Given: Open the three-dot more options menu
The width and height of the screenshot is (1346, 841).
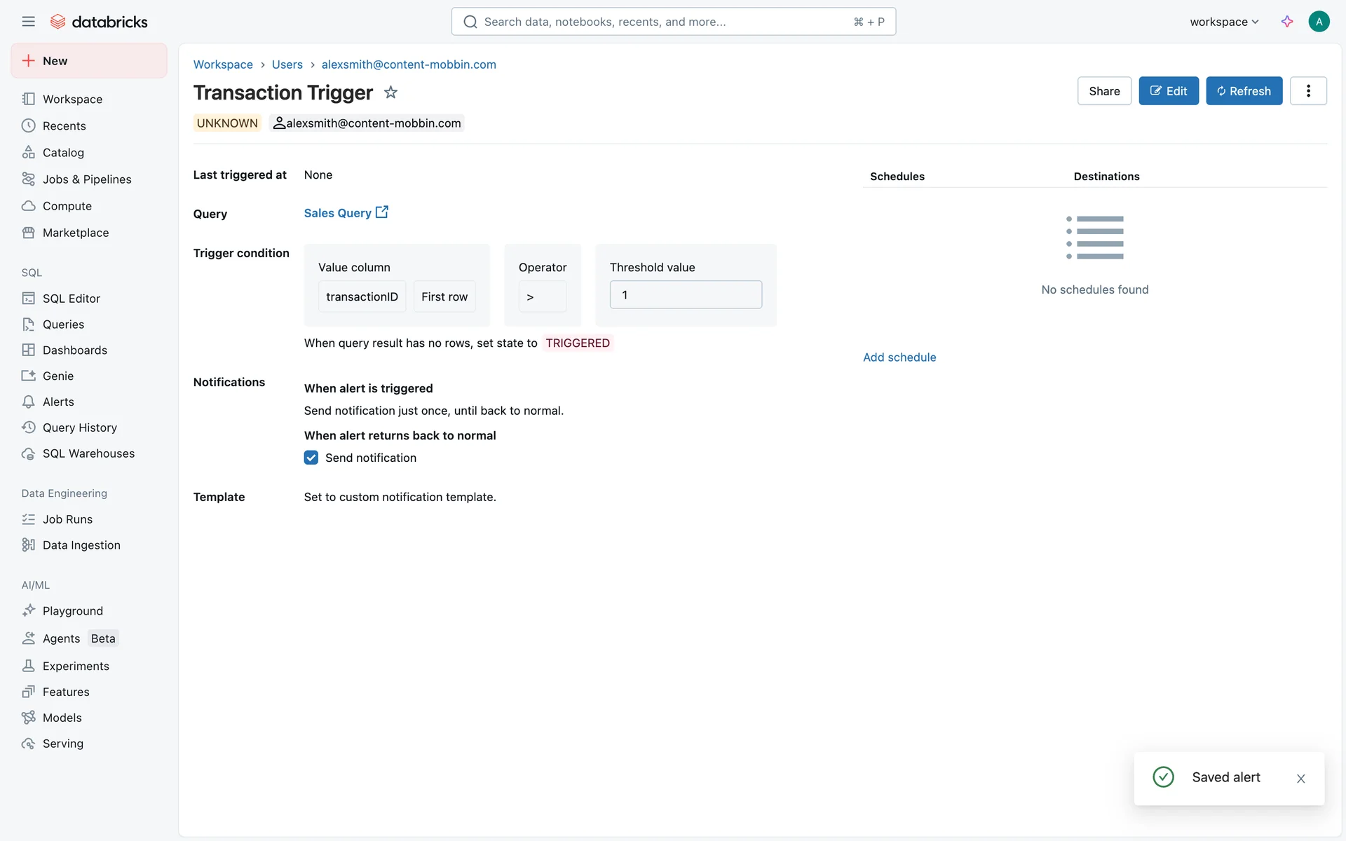Looking at the screenshot, I should (1308, 91).
